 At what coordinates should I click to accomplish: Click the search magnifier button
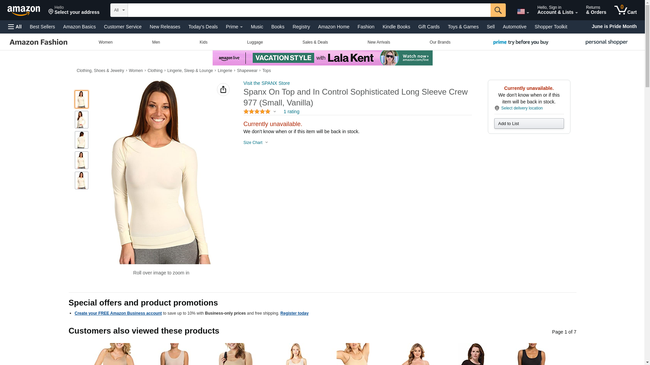coord(498,10)
